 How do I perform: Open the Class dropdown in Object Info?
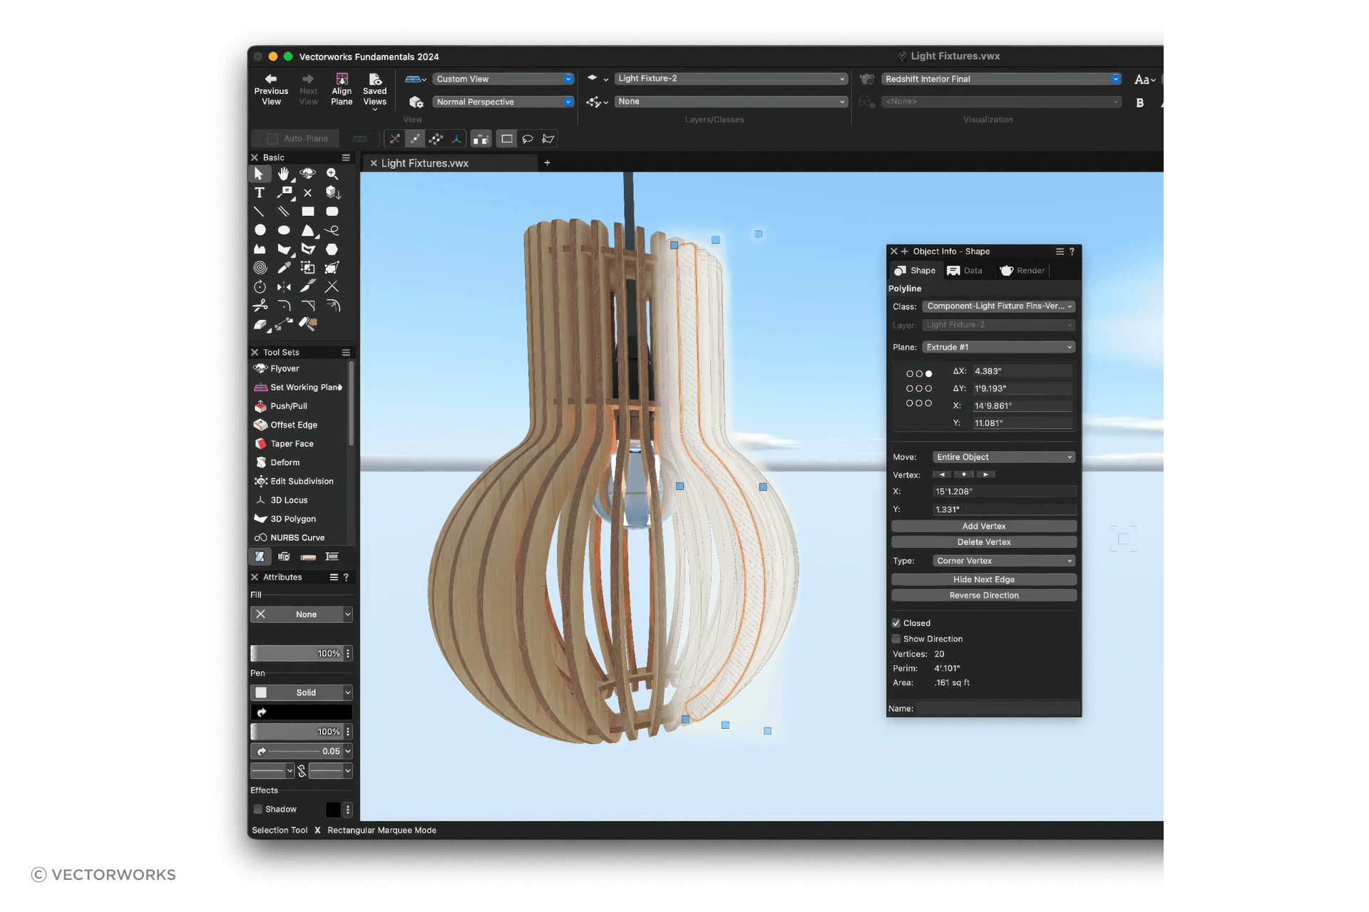tap(998, 306)
